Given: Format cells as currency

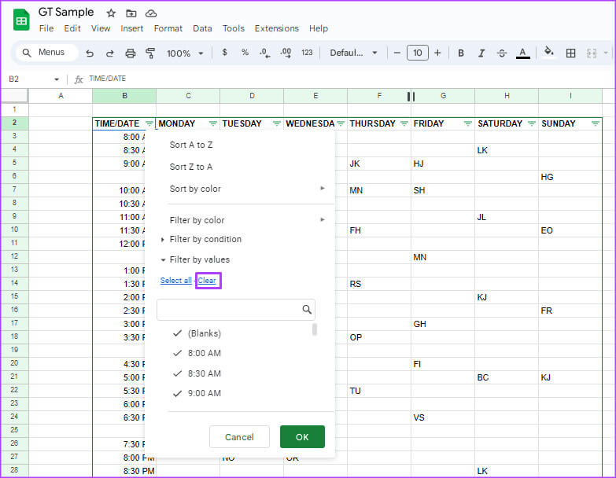Looking at the screenshot, I should [225, 53].
